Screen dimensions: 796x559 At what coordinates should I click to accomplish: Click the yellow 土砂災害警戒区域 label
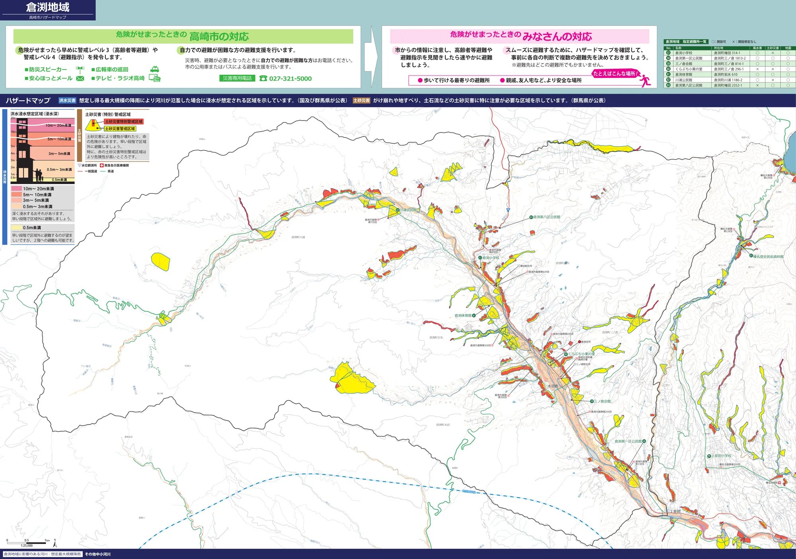click(x=120, y=129)
